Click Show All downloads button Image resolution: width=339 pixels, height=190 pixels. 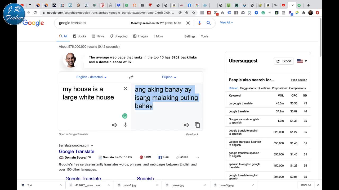(306, 185)
